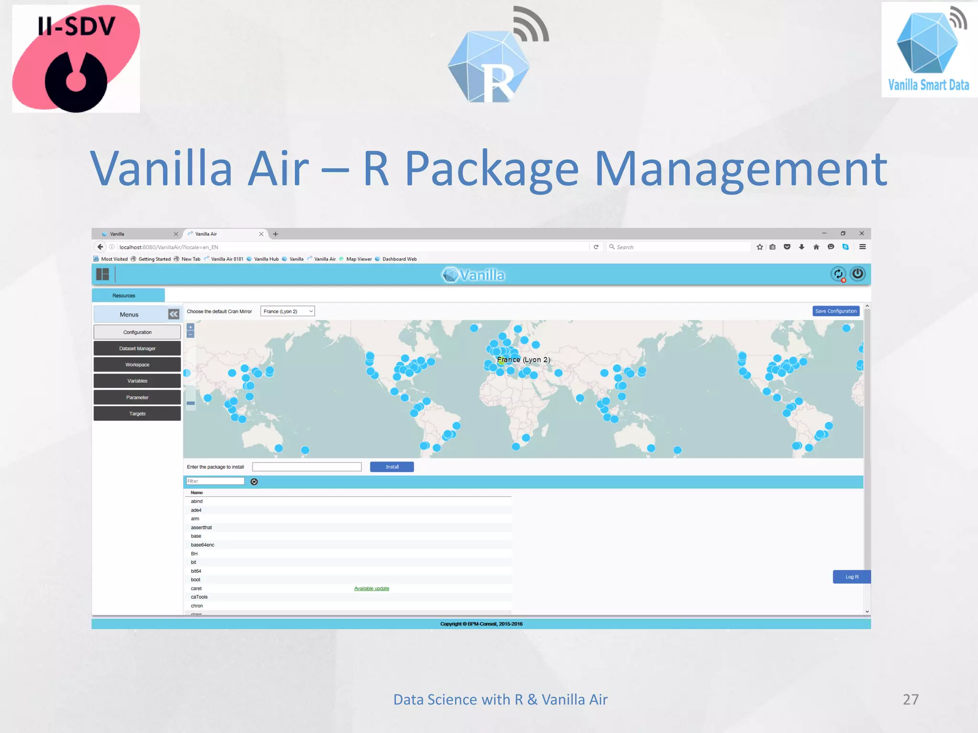Screen dimensions: 978x733
Task: Click the browser Search field
Action: click(678, 247)
